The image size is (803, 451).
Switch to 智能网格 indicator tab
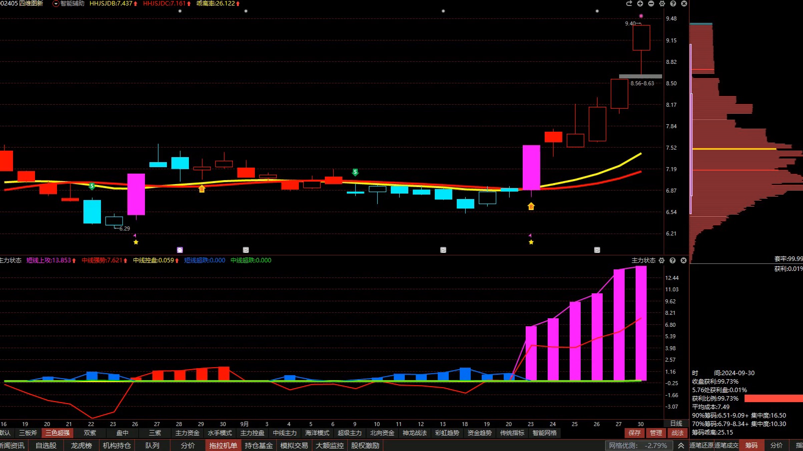(x=545, y=433)
